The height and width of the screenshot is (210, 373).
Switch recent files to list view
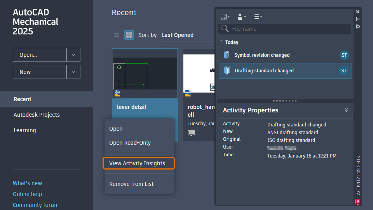click(117, 35)
